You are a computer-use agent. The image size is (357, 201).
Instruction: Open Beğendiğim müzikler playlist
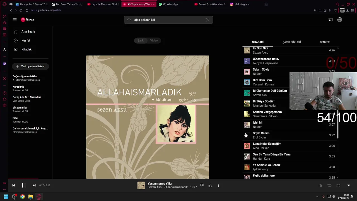point(30,78)
